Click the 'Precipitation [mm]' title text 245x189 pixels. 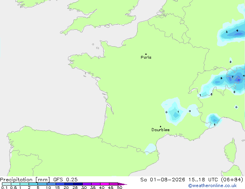point(25,180)
